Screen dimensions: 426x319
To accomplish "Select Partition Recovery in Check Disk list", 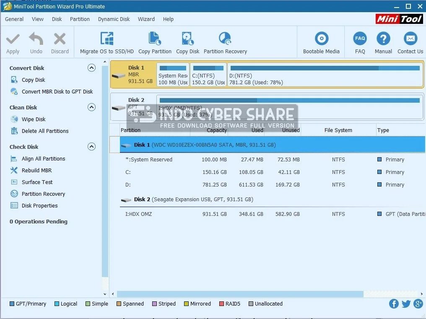I will pos(44,194).
